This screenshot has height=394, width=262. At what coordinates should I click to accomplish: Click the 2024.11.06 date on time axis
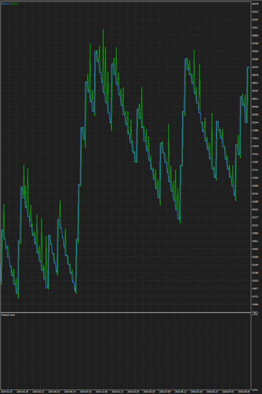(102, 392)
